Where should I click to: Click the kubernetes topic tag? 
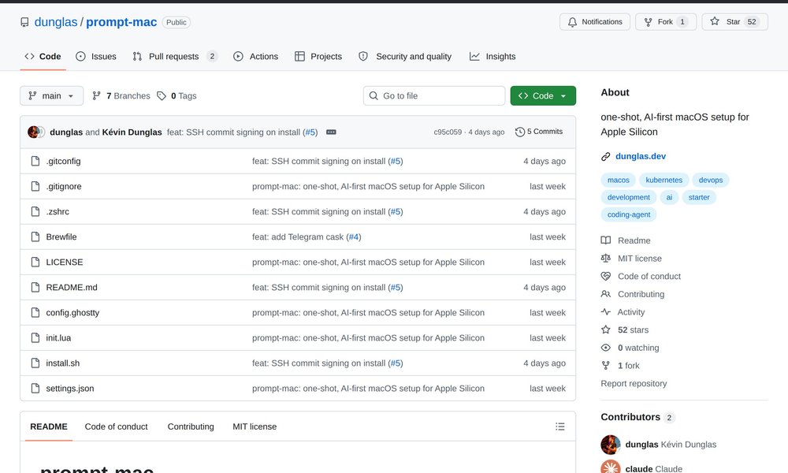click(x=663, y=180)
